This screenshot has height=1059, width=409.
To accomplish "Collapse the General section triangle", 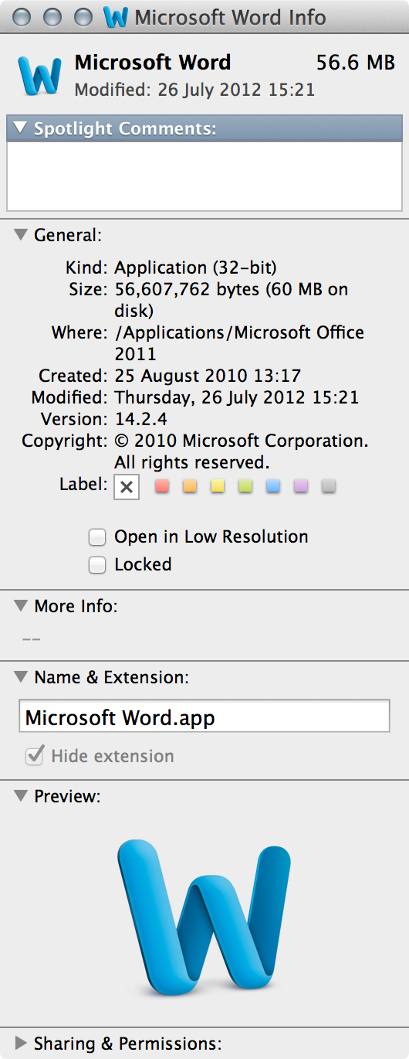I will tap(21, 235).
